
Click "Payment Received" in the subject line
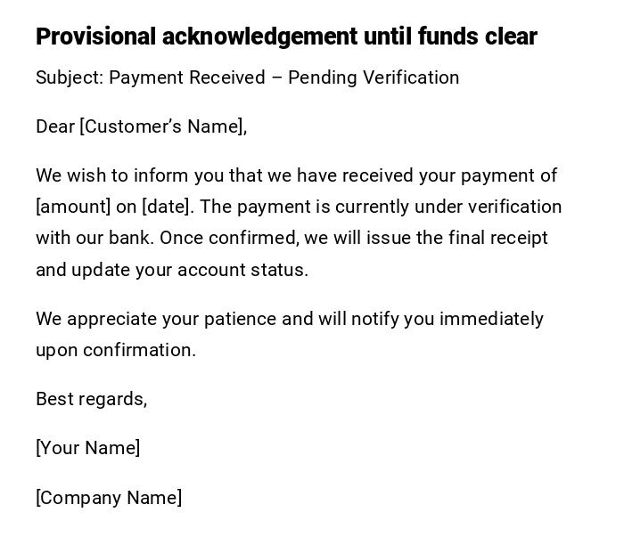(187, 77)
